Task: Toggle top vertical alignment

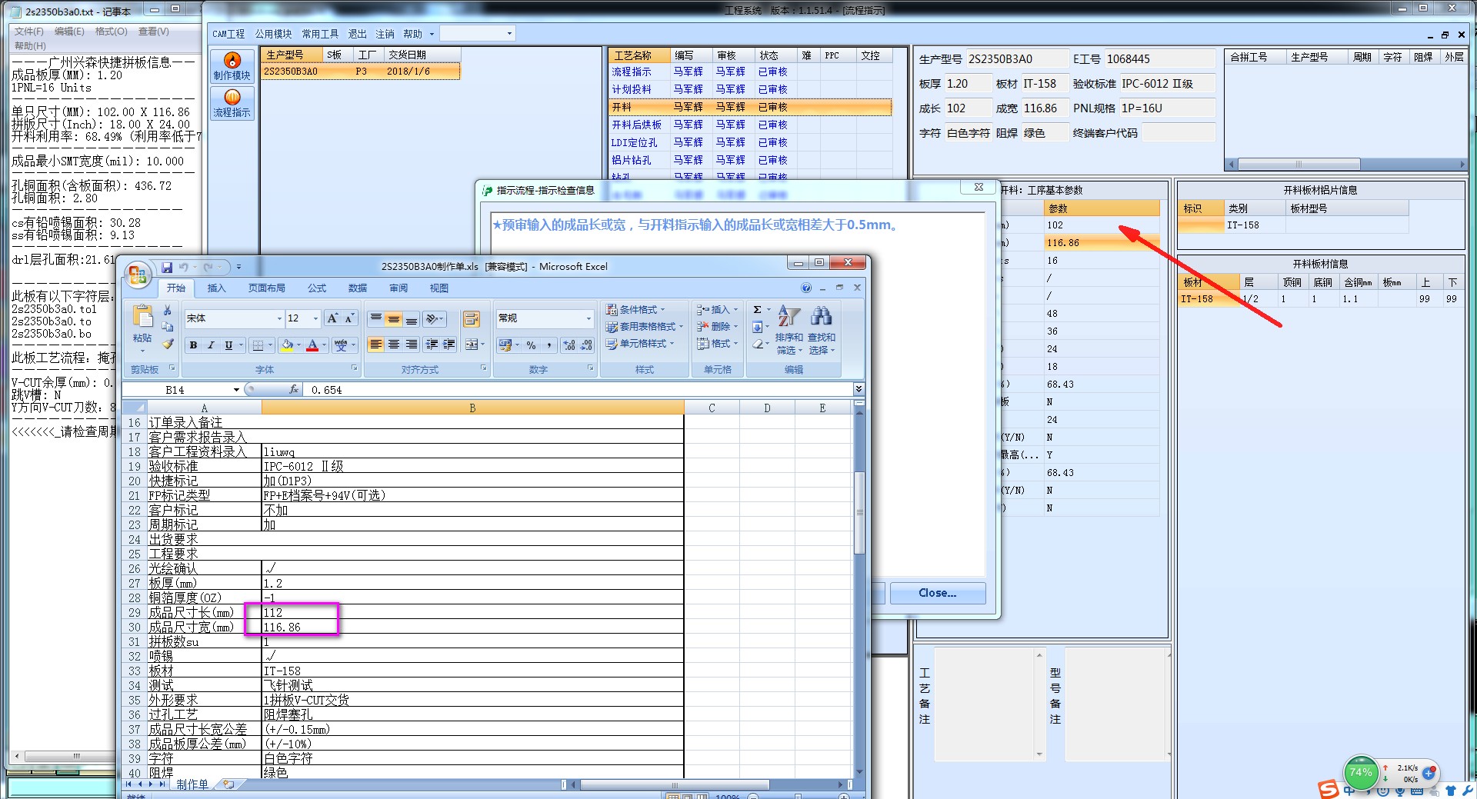Action: [375, 318]
